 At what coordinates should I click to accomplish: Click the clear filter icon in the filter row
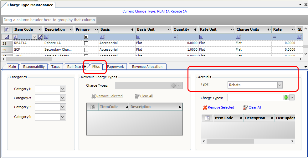click(x=7, y=37)
